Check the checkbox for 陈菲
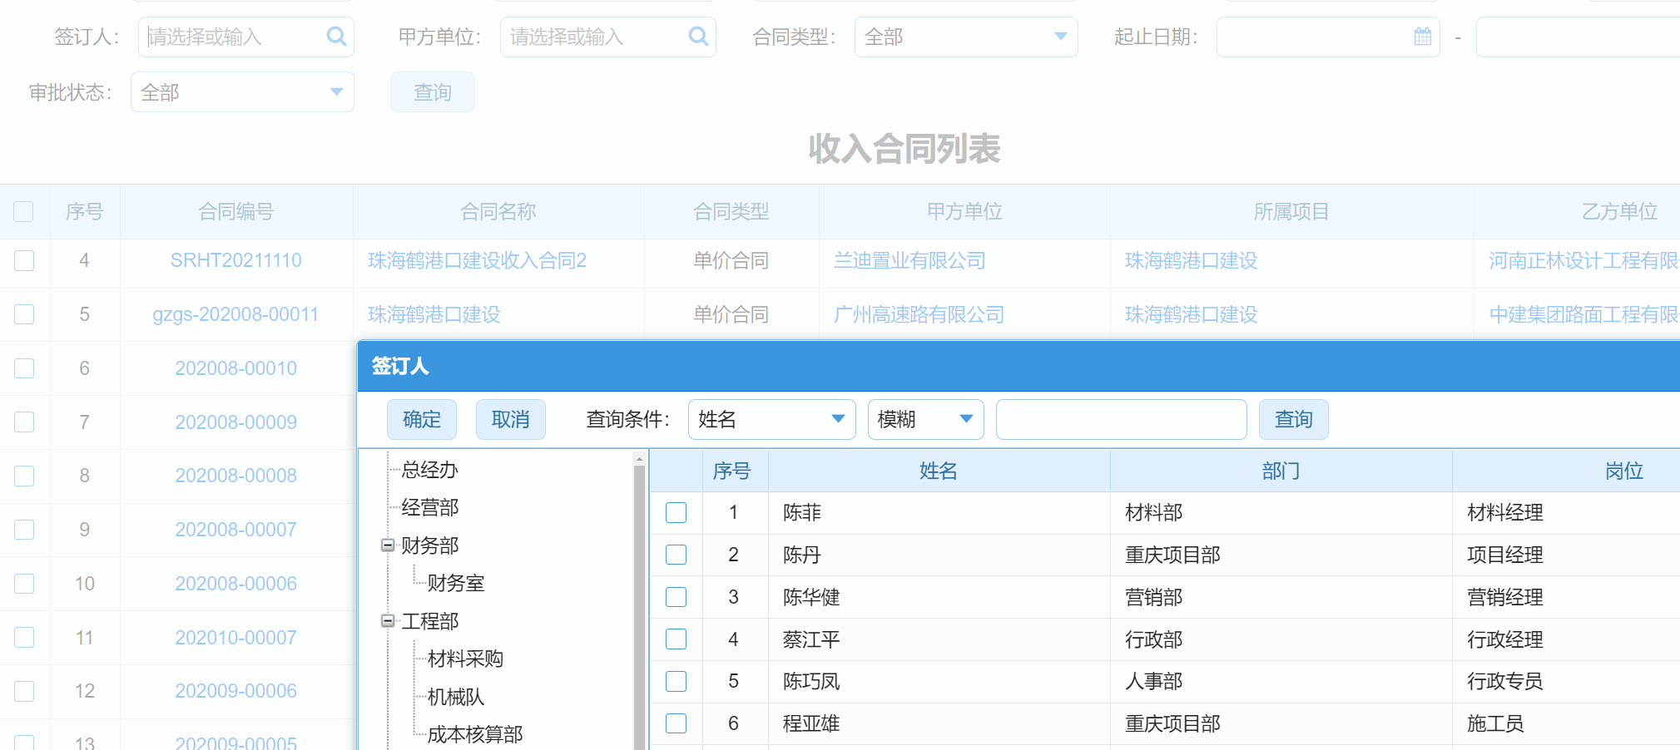 click(676, 513)
